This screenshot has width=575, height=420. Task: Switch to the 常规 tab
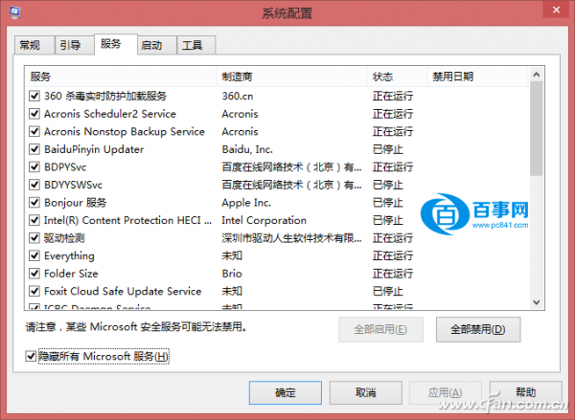tap(34, 45)
